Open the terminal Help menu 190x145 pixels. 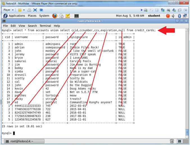(57, 26)
